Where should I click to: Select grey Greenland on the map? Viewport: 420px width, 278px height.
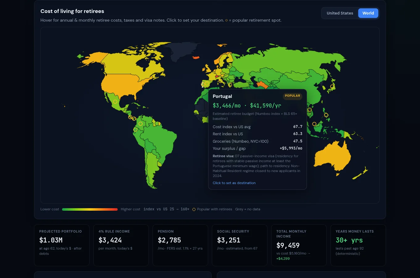(182, 51)
